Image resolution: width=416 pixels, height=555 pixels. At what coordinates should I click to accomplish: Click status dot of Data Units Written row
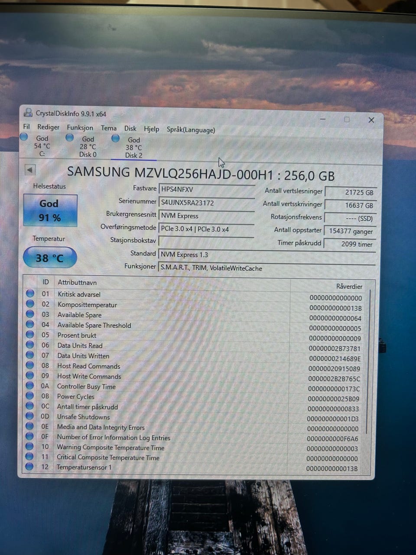[x=30, y=355]
